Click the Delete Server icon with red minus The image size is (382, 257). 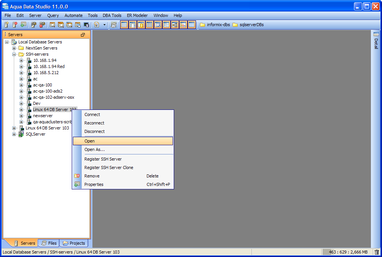tap(15, 25)
